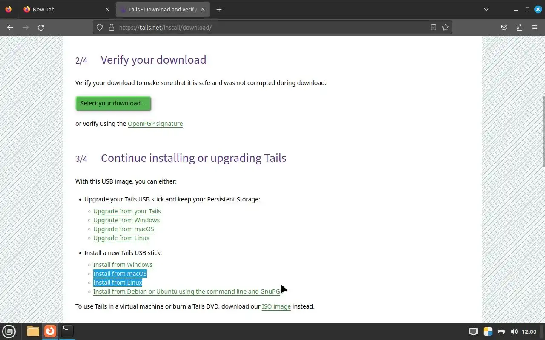Click the Firefox taskbar icon

(50, 331)
